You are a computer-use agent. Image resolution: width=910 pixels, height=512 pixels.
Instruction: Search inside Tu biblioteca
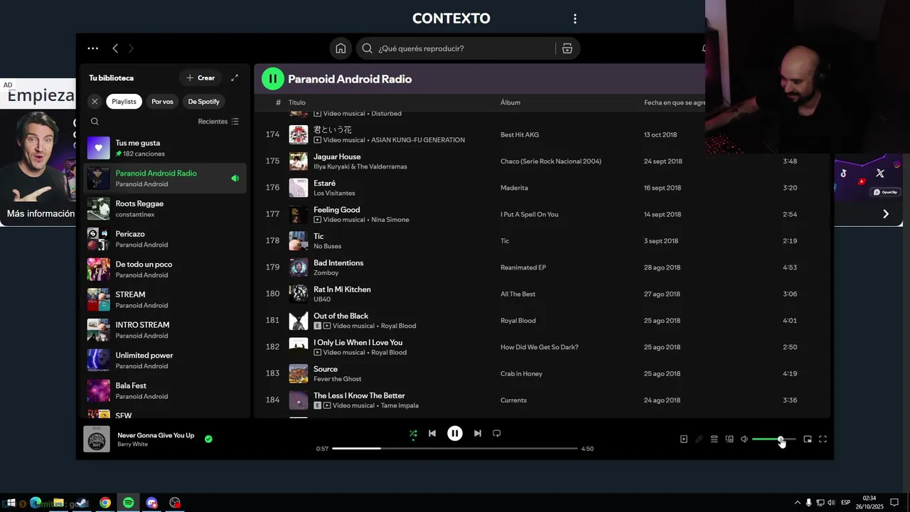coord(95,122)
